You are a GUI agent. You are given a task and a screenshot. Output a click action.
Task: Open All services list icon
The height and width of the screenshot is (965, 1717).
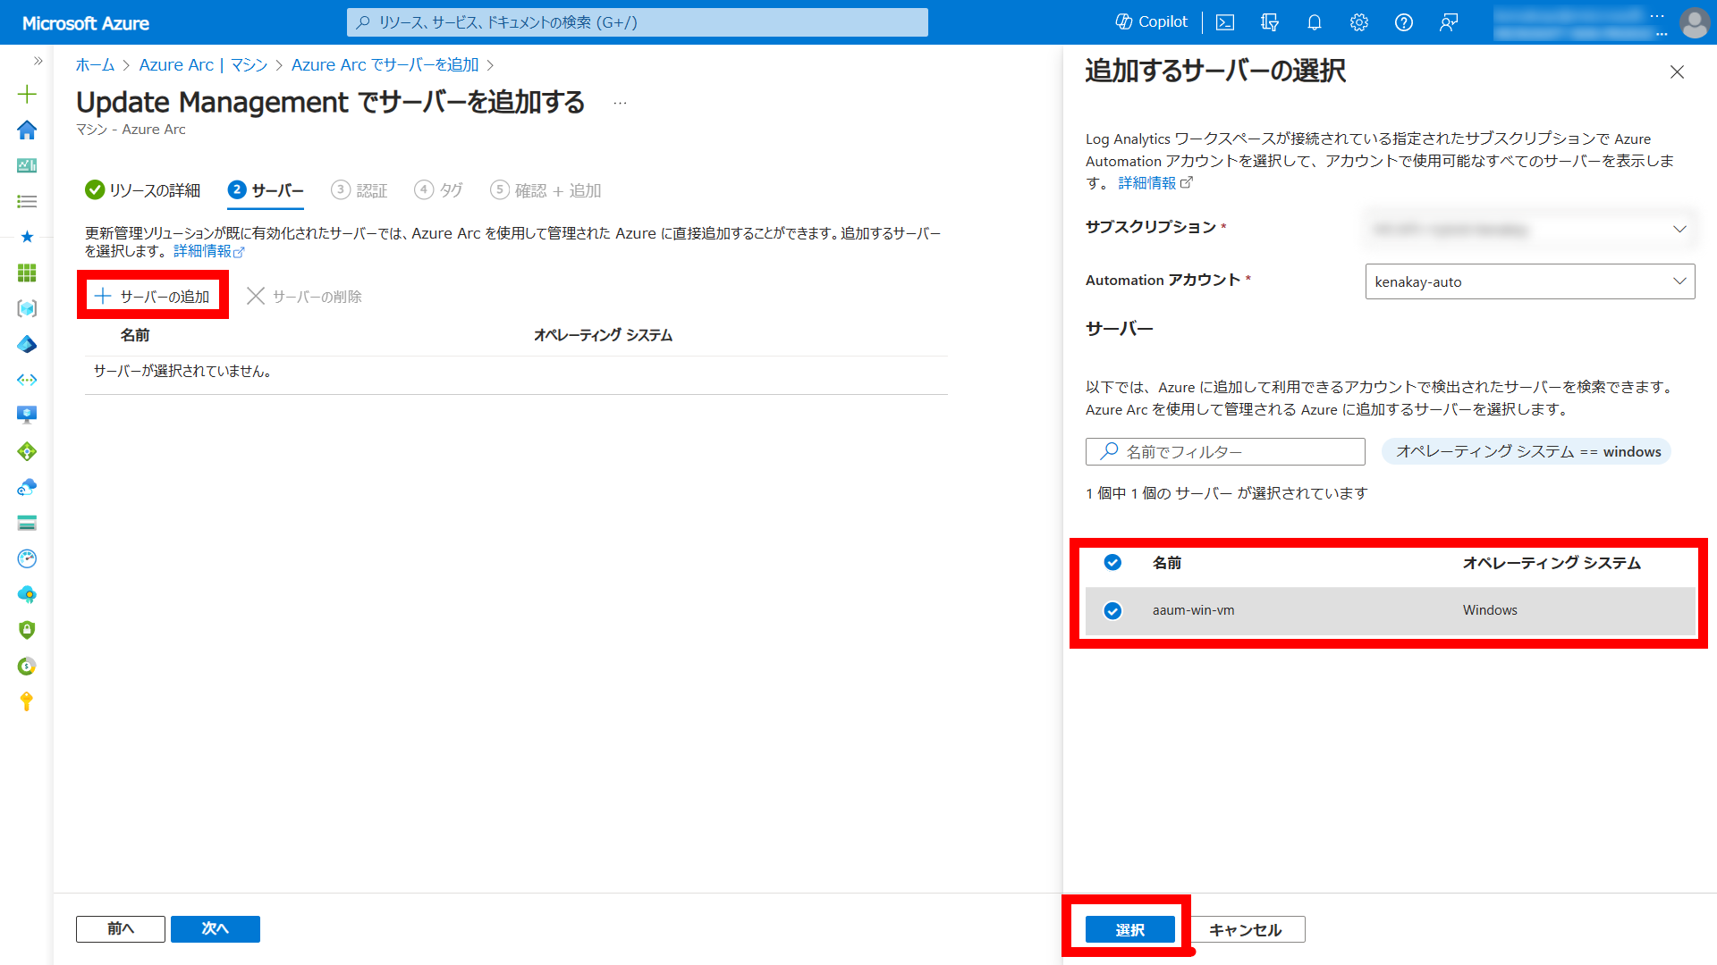[27, 201]
